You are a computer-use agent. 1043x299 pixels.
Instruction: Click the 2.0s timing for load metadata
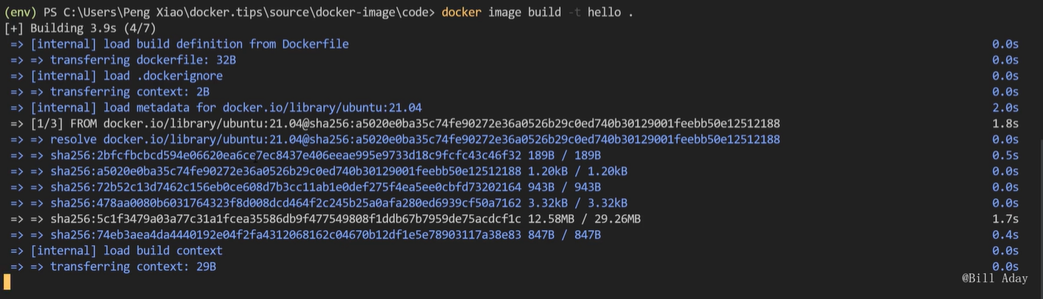click(x=1005, y=108)
